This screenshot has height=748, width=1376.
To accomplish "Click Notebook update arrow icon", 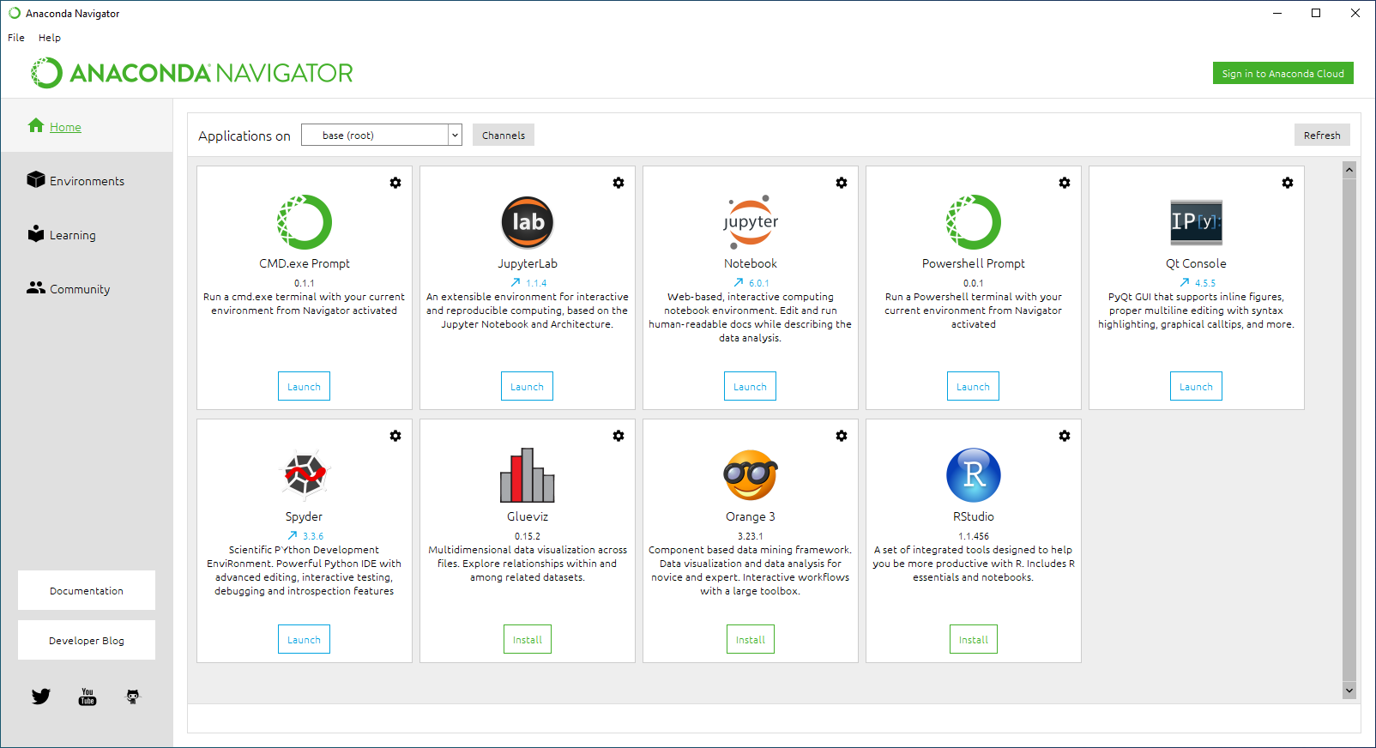I will 739,282.
